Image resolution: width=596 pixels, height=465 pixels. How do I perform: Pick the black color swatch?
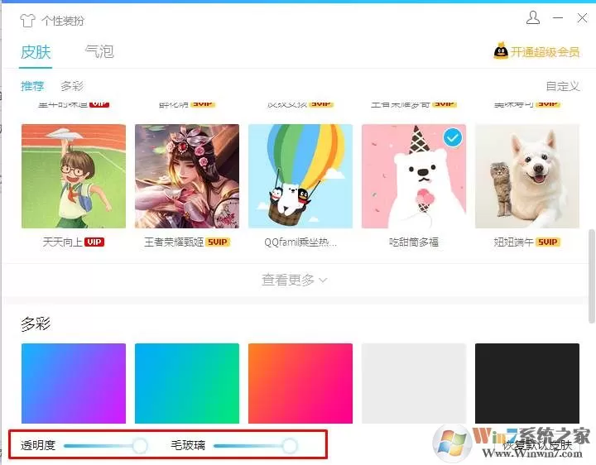tap(527, 383)
